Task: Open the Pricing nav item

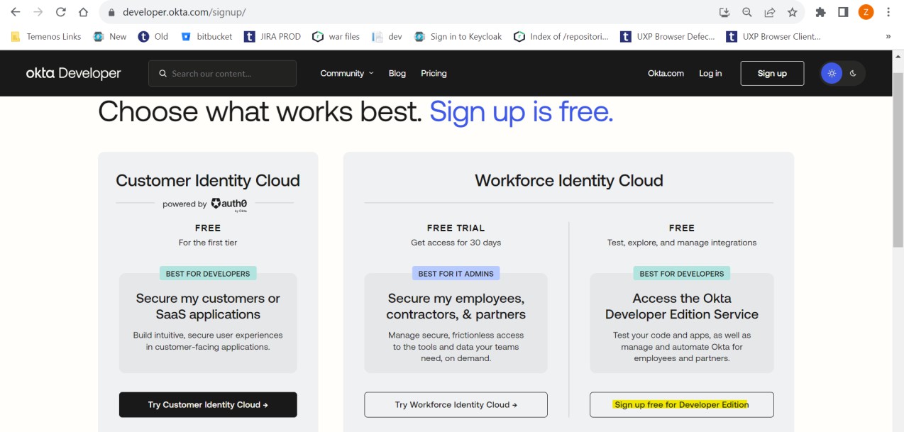Action: click(434, 73)
